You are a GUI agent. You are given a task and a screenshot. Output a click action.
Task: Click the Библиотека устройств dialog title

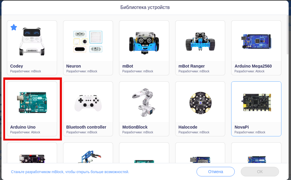[x=145, y=7]
